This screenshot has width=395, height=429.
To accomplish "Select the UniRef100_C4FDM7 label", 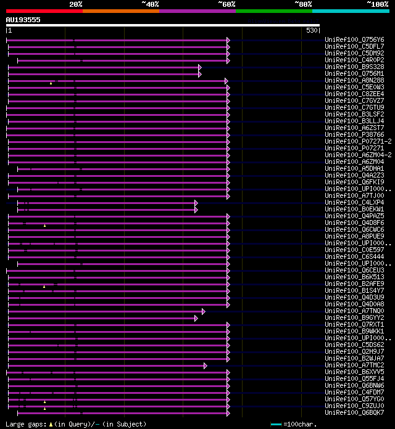I will tap(354, 393).
